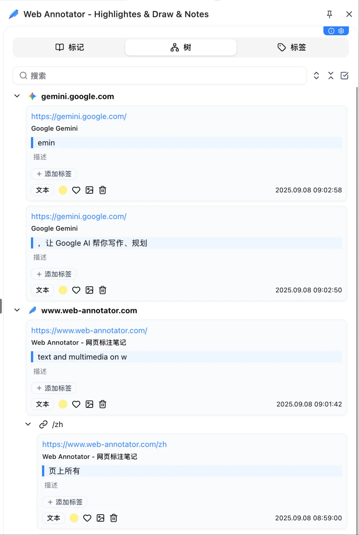Viewport: 359px width, 535px height.
Task: Change yellow color of '页上所有' annotation
Action: [74, 518]
